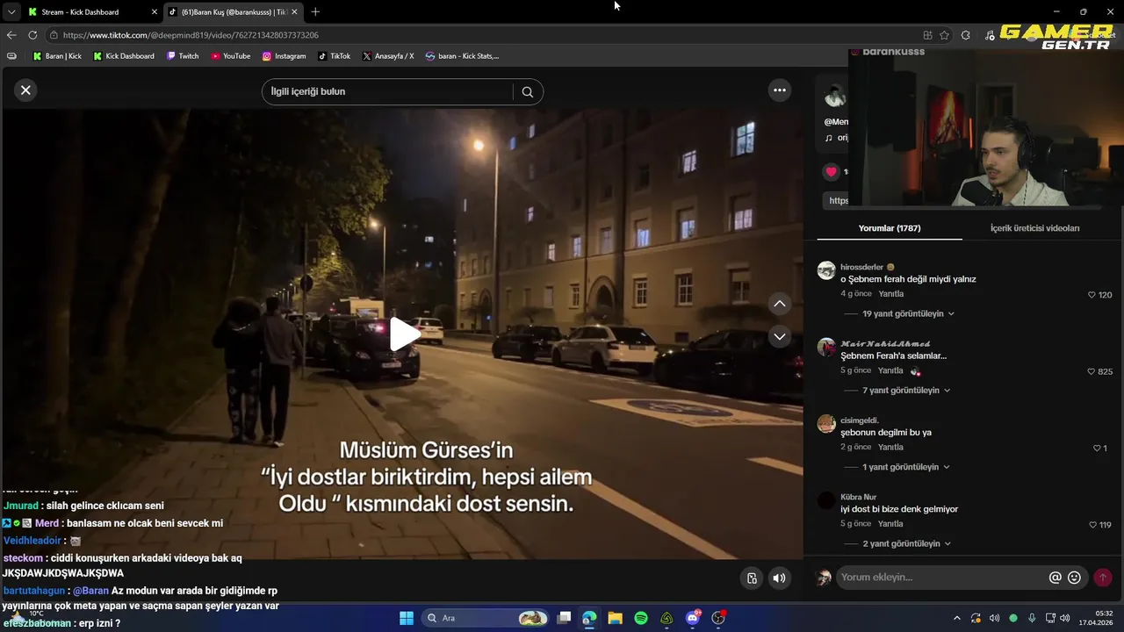Click the search magnifier in related content bar
The width and height of the screenshot is (1124, 632).
coord(527,91)
